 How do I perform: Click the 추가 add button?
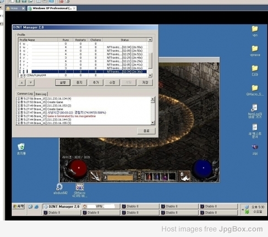(96, 83)
